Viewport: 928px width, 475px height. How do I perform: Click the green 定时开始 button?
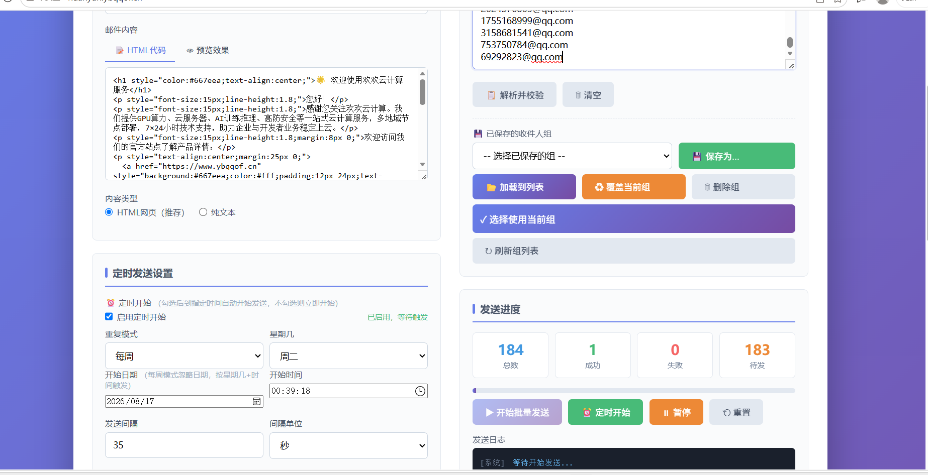(x=605, y=412)
